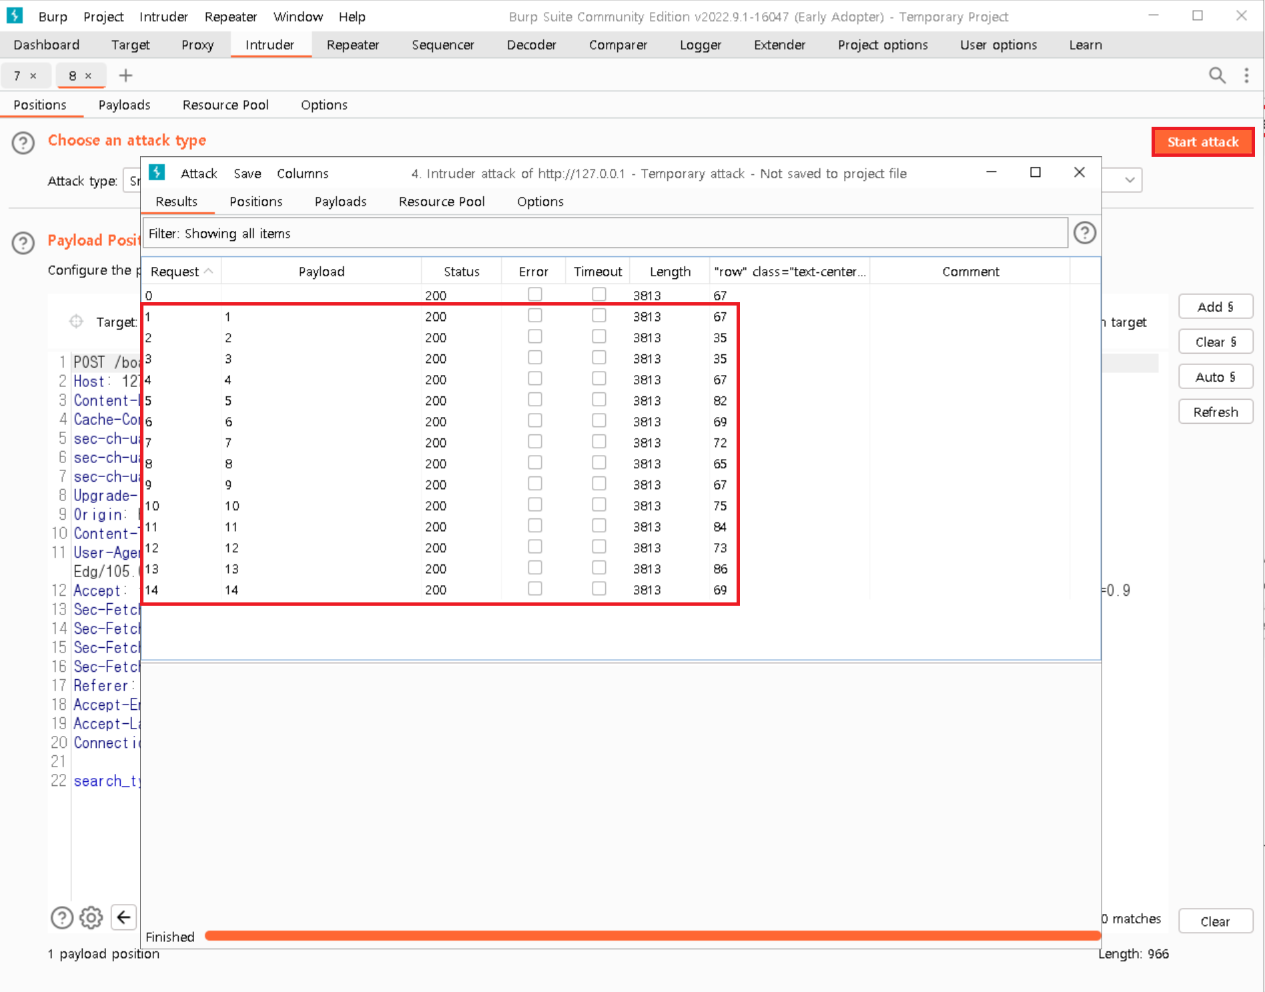Click the search_type line in request editor
This screenshot has width=1265, height=992.
tap(107, 781)
